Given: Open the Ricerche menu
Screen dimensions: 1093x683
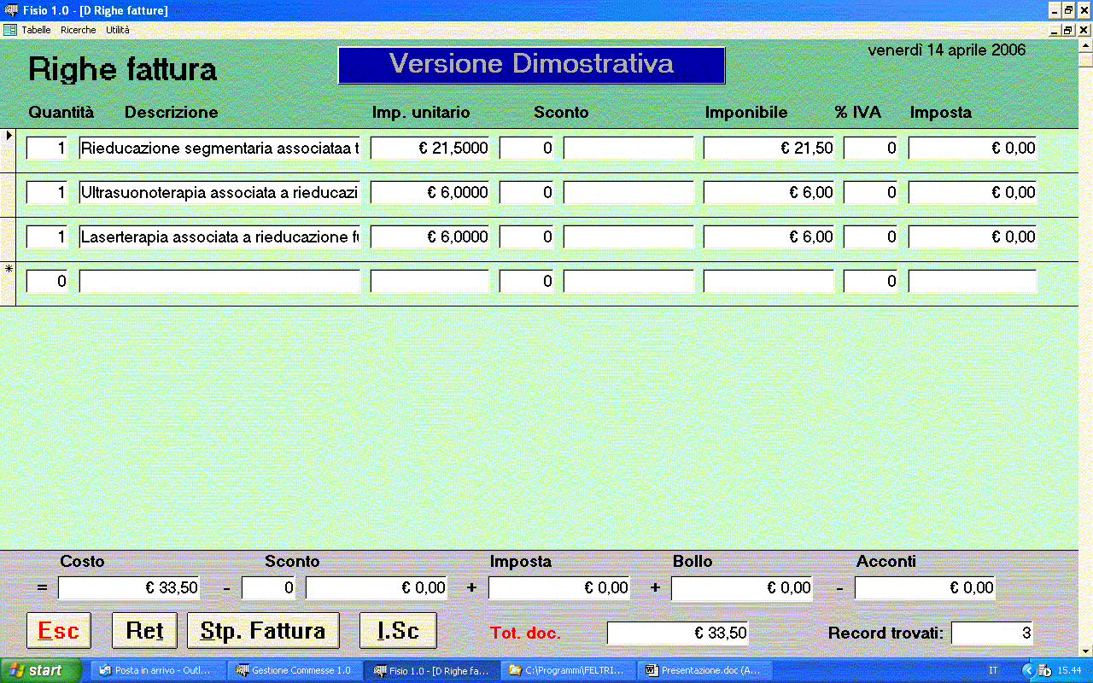Looking at the screenshot, I should coord(78,30).
